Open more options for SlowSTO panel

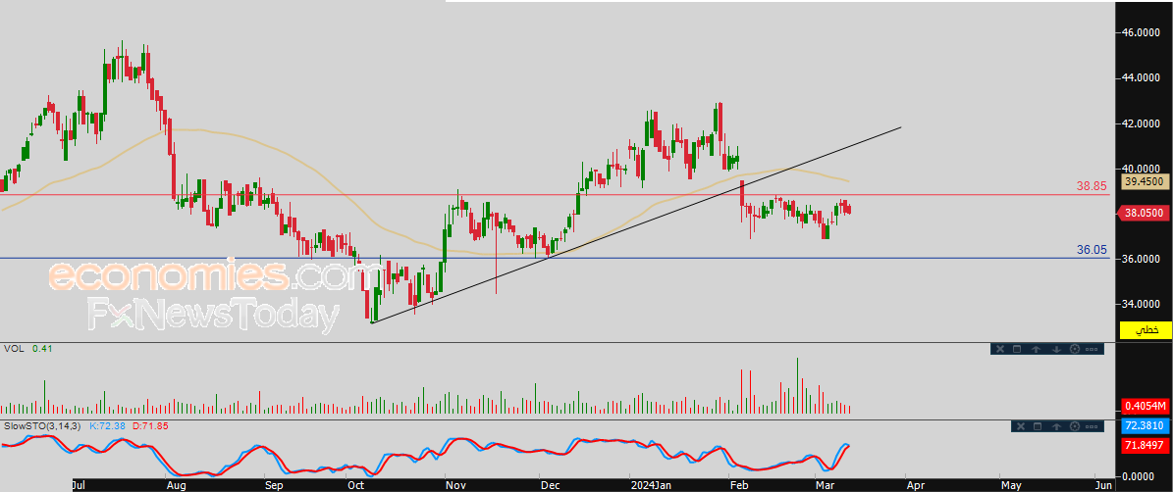tap(1092, 426)
